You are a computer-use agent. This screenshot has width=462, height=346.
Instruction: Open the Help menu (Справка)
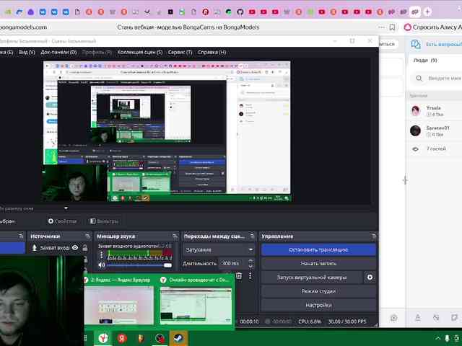point(212,53)
